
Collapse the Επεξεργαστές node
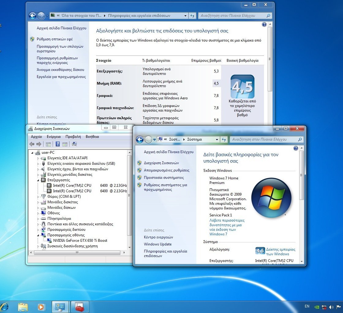[38, 180]
